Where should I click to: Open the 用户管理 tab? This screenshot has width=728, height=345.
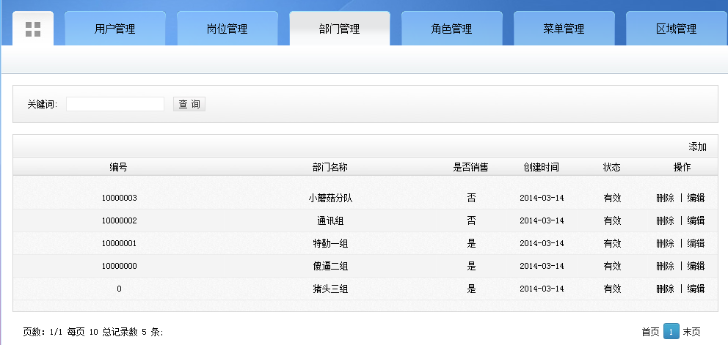(114, 29)
